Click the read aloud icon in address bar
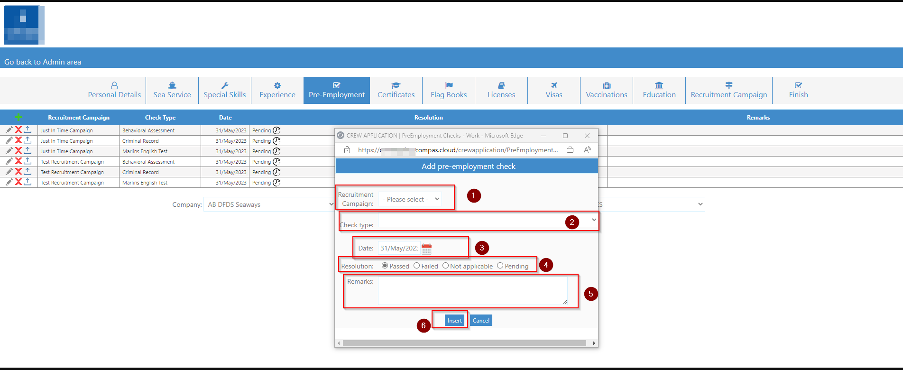The image size is (903, 370). point(587,150)
